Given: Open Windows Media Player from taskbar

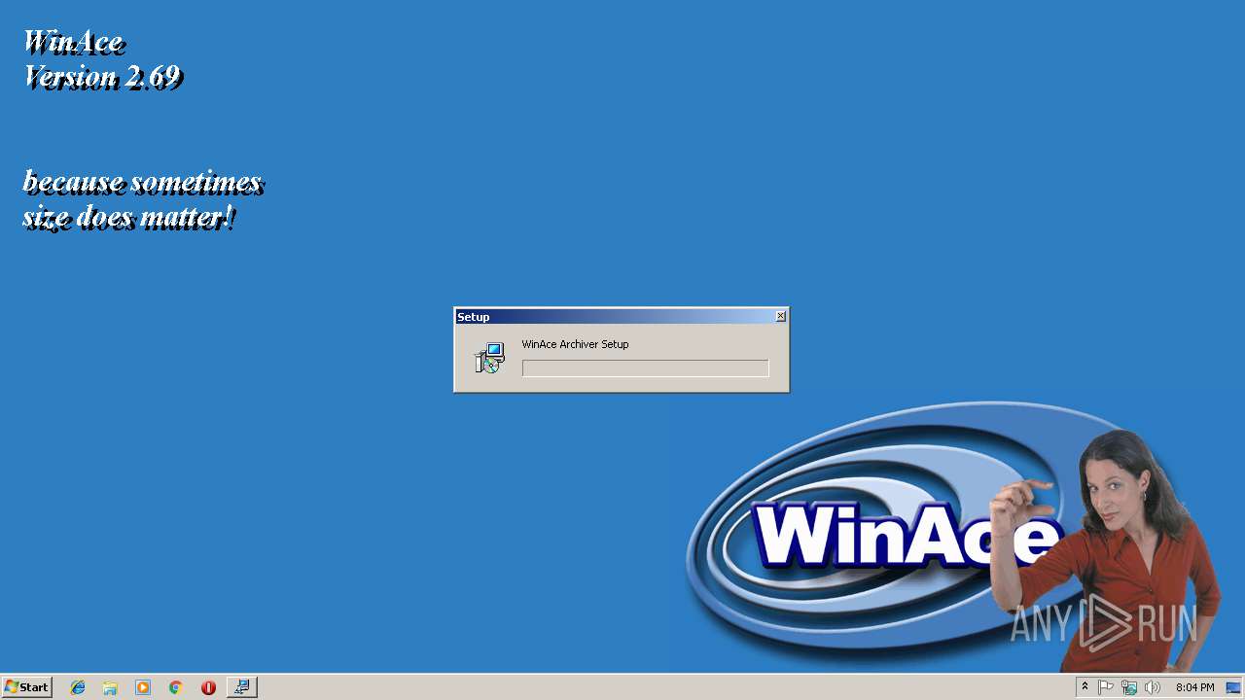Looking at the screenshot, I should tap(143, 687).
